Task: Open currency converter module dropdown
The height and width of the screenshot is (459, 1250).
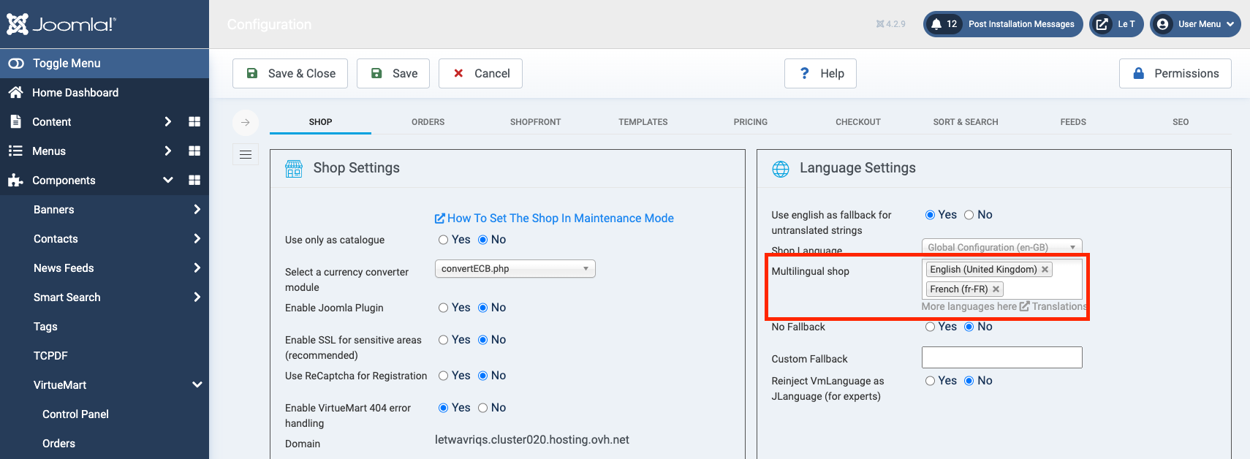Action: click(515, 269)
